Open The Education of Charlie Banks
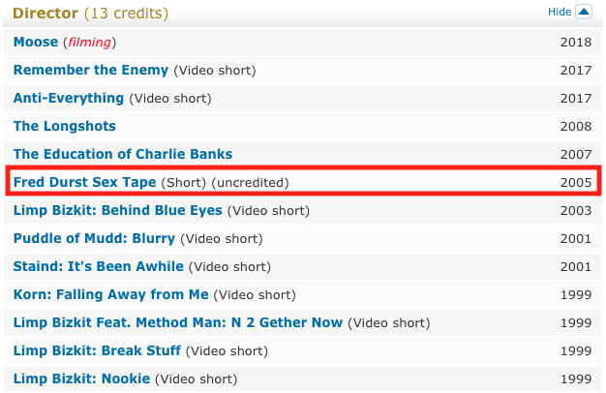This screenshot has width=606, height=393. point(123,155)
